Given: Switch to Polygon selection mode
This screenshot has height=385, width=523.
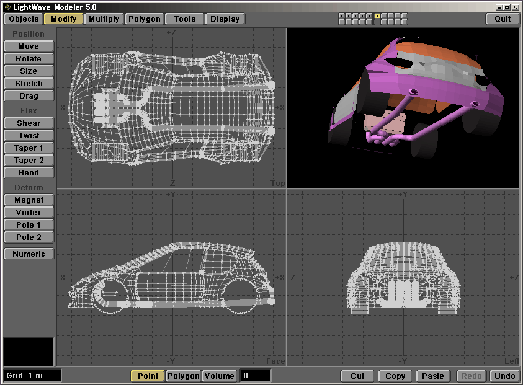Looking at the screenshot, I should click(x=184, y=376).
